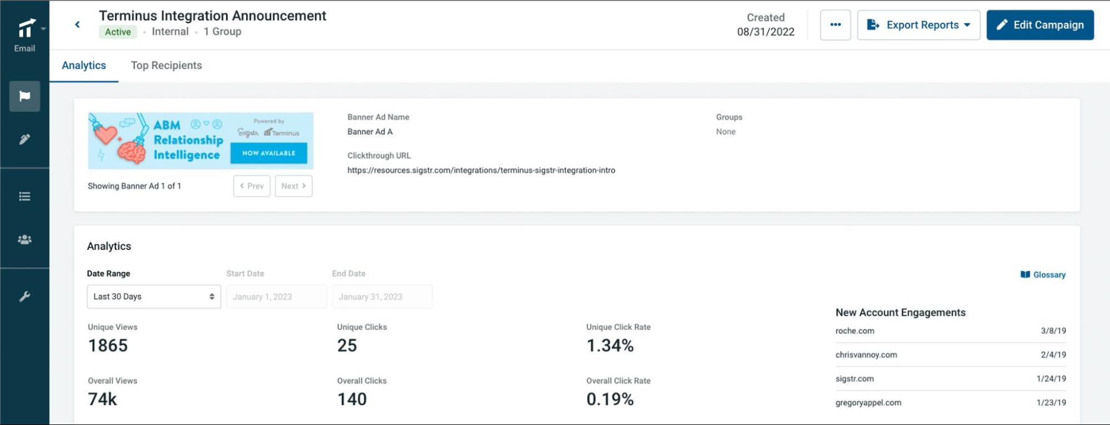
Task: Click the Overall Clicks value 140
Action: [352, 399]
